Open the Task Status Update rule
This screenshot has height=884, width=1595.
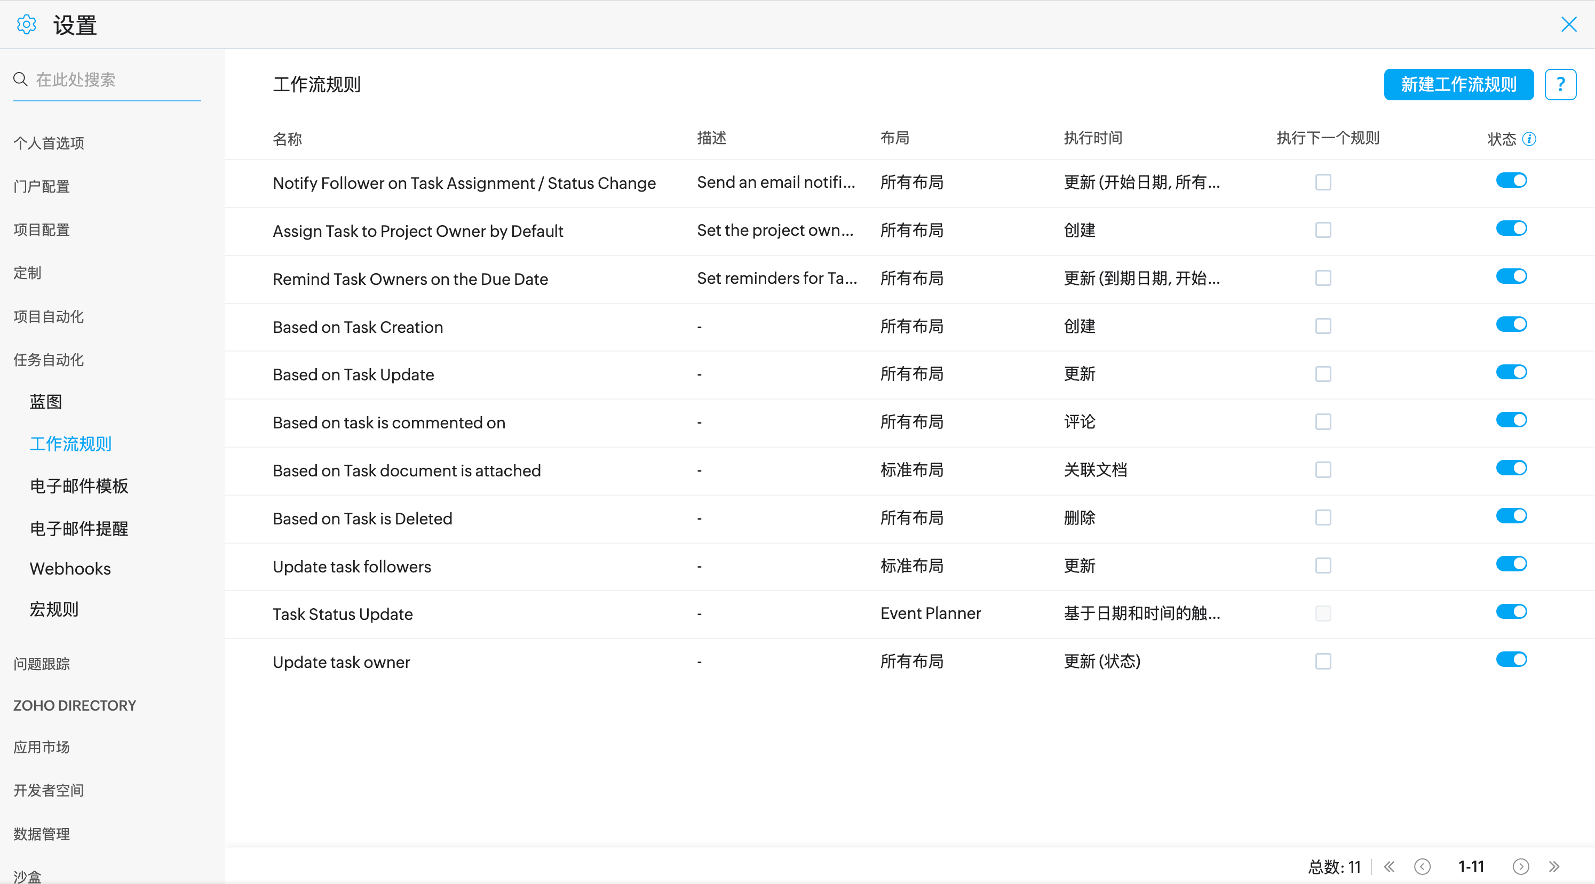tap(343, 614)
